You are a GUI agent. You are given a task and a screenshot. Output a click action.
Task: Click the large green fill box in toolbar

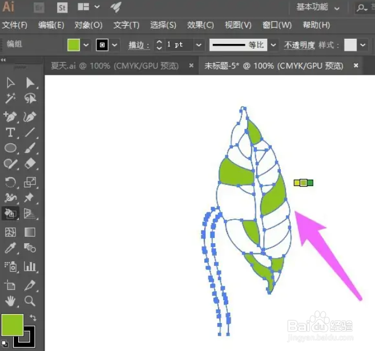coord(13,325)
